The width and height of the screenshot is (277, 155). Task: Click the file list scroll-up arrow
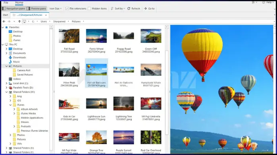(167, 27)
